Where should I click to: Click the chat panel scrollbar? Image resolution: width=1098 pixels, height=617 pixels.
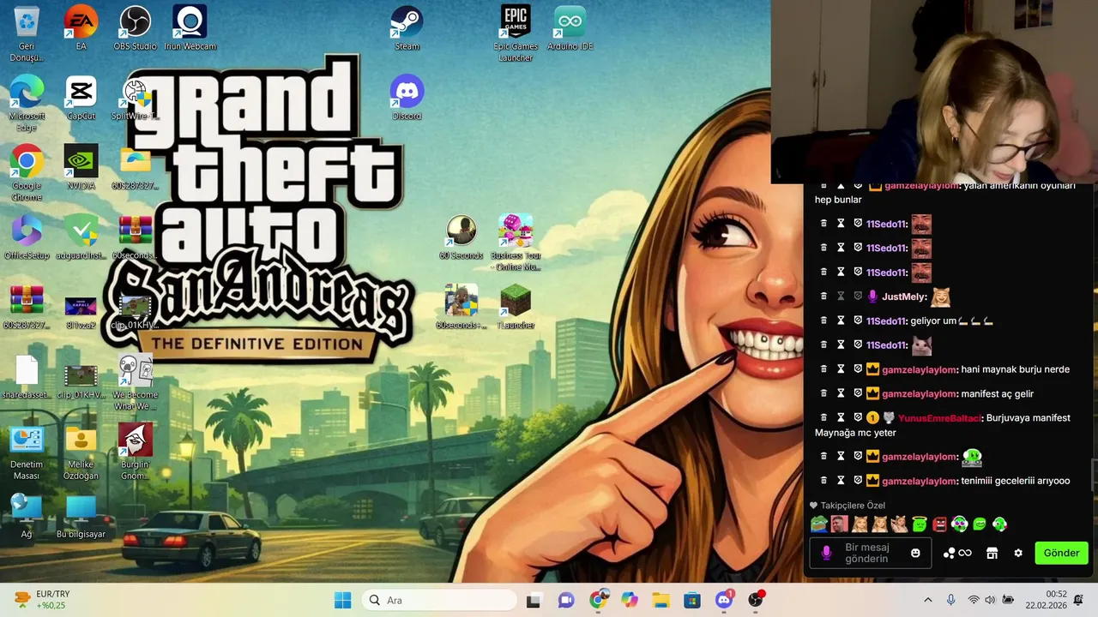(x=1094, y=476)
